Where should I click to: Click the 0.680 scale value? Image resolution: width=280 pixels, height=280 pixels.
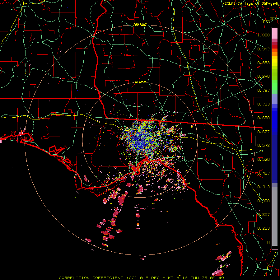264,118
